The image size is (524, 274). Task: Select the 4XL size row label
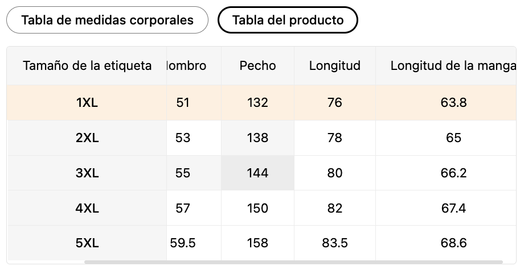point(87,208)
